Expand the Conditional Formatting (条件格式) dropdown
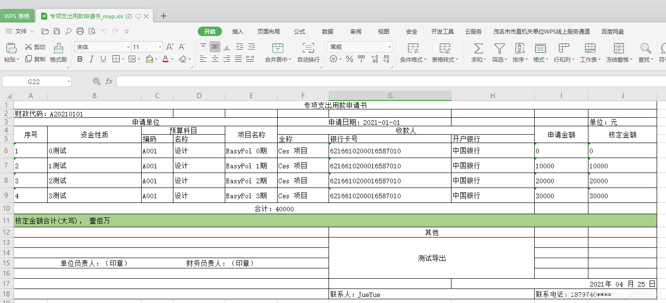 [x=424, y=60]
